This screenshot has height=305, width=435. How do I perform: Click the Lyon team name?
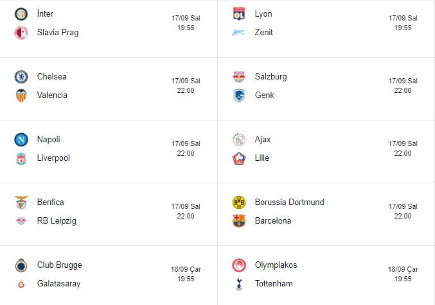pos(263,13)
